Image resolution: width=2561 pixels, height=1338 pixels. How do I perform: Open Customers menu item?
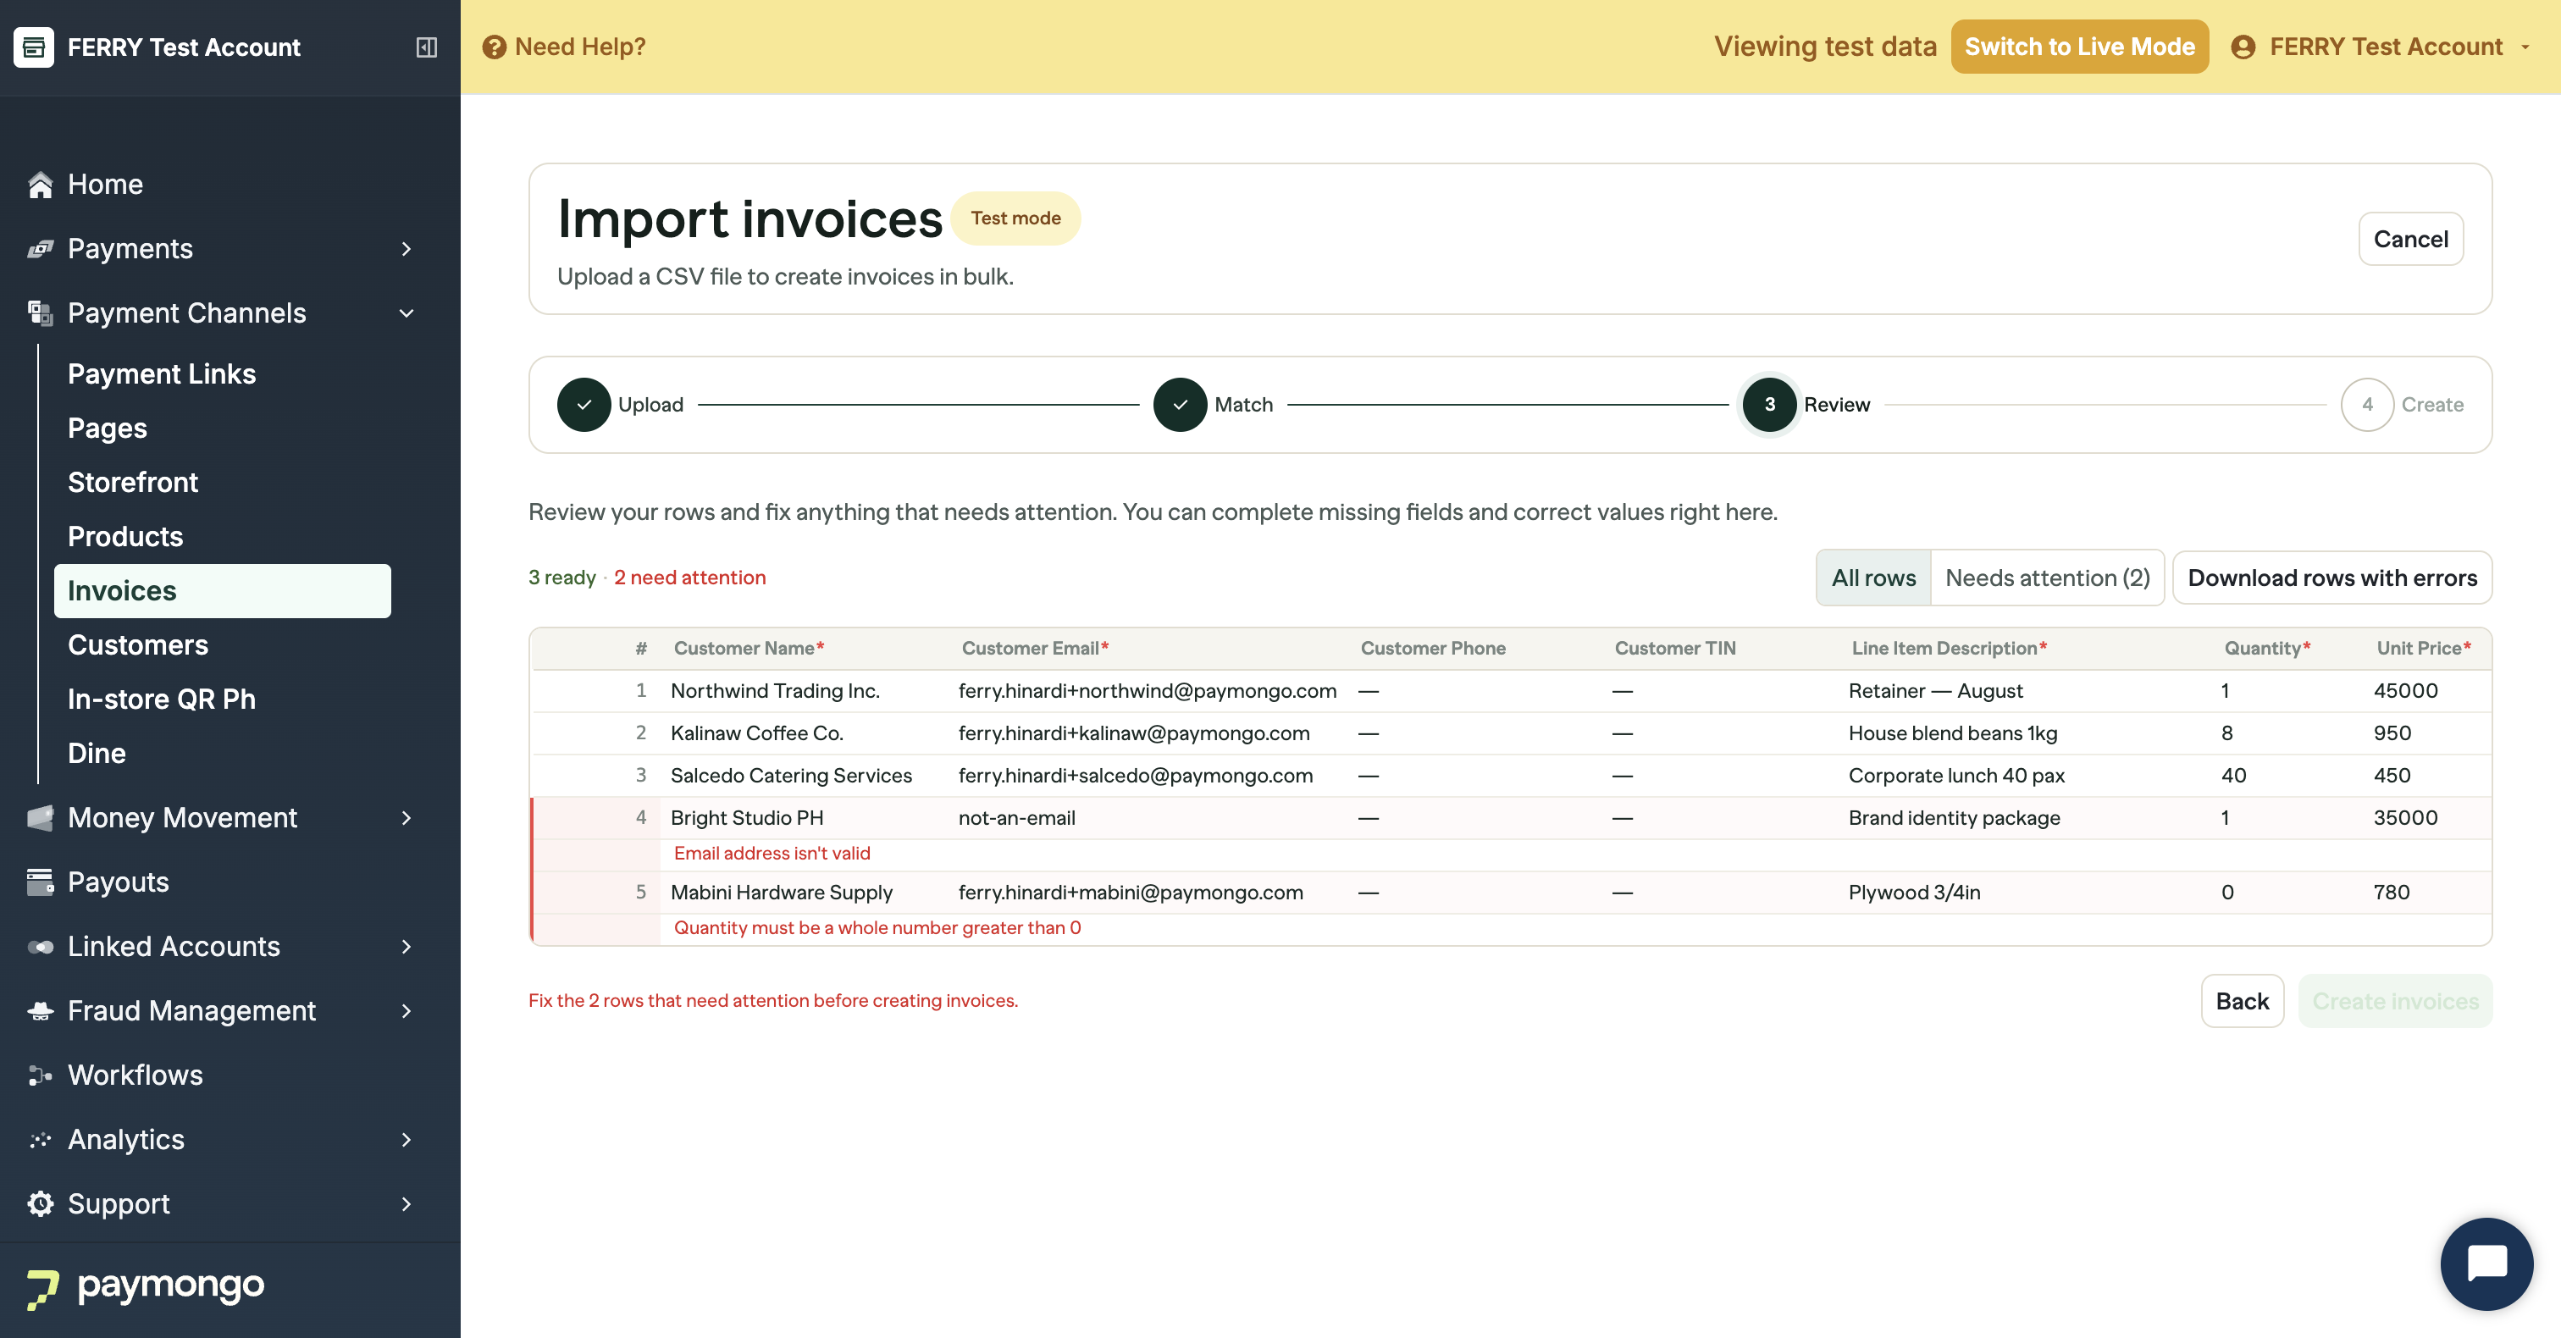138,644
